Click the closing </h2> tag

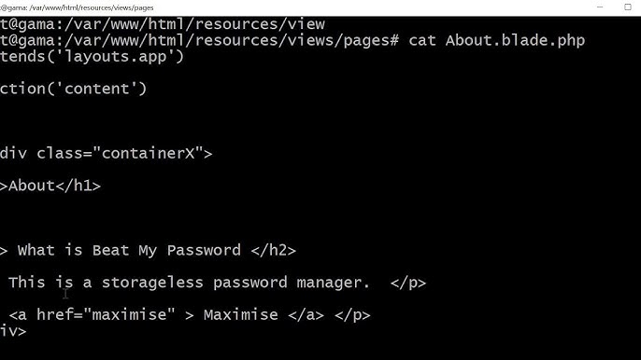click(273, 250)
